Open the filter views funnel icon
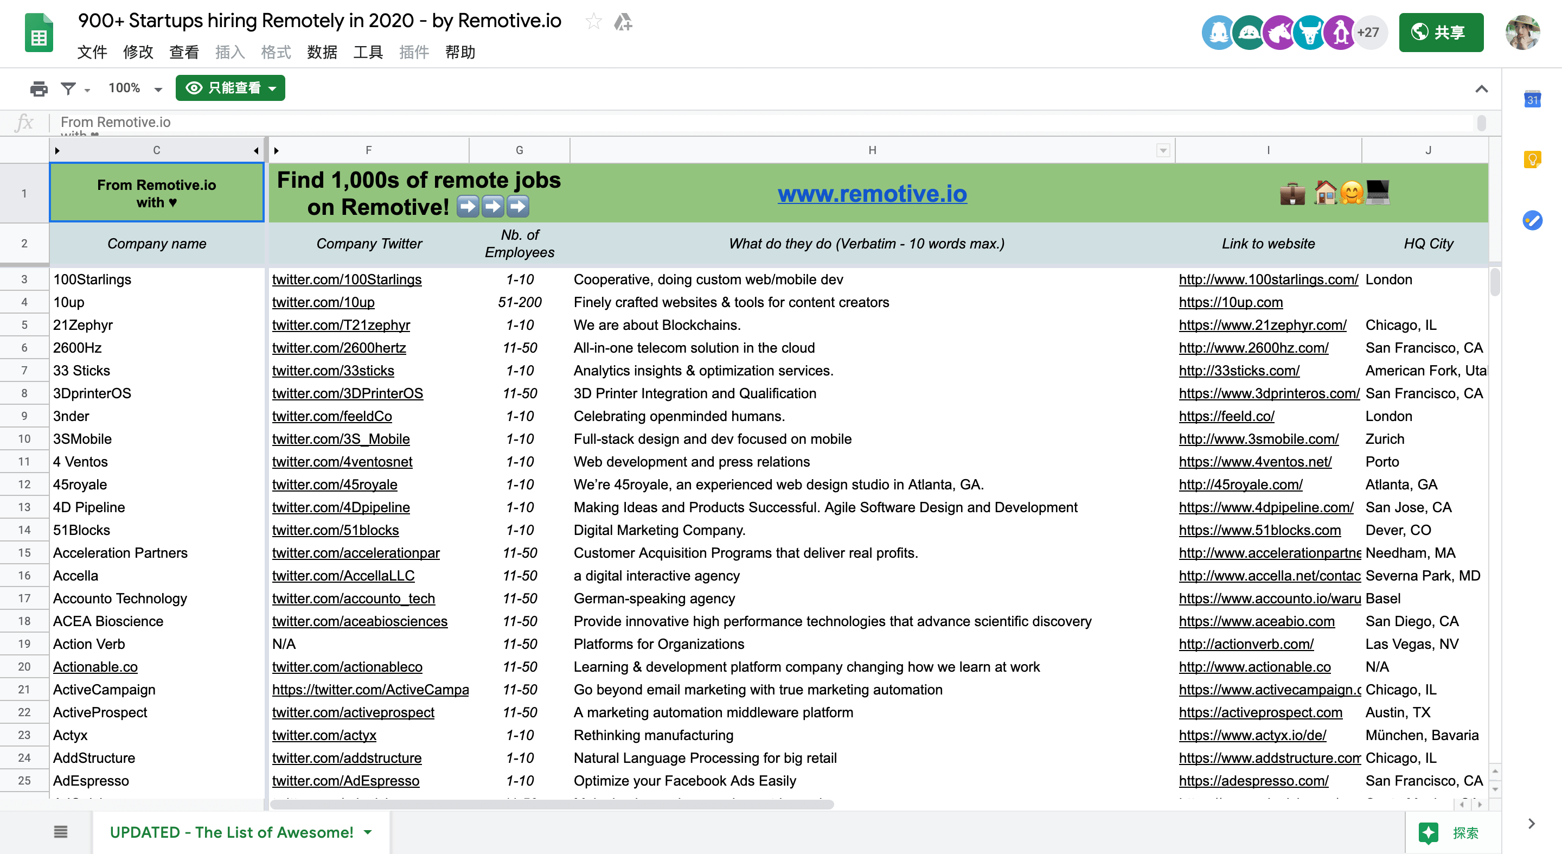The width and height of the screenshot is (1562, 854). [68, 88]
